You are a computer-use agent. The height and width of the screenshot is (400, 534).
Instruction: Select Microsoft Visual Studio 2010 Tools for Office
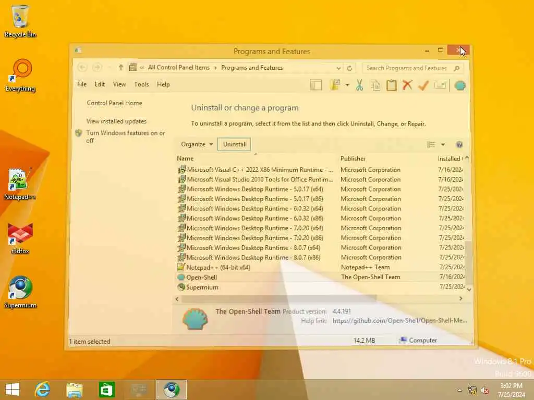coord(320,180)
